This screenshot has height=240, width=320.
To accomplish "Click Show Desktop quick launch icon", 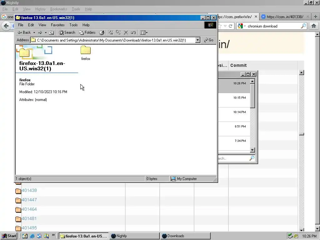I will click(x=25, y=236).
